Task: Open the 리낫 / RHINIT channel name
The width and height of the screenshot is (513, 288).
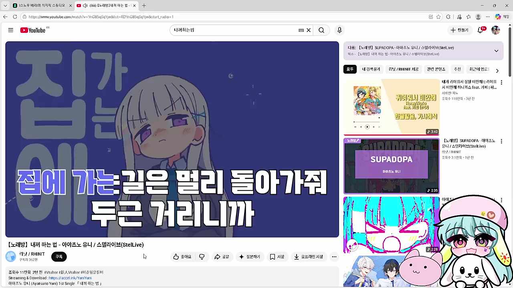Action: [x=32, y=254]
